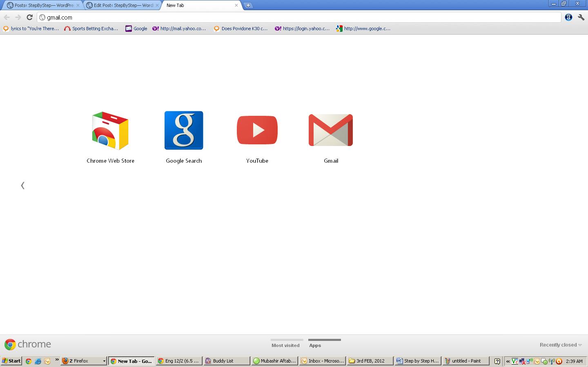Screen dimensions: 588x367
Task: Expand the Firefox taskbar group dropdown arrow
Action: point(104,361)
